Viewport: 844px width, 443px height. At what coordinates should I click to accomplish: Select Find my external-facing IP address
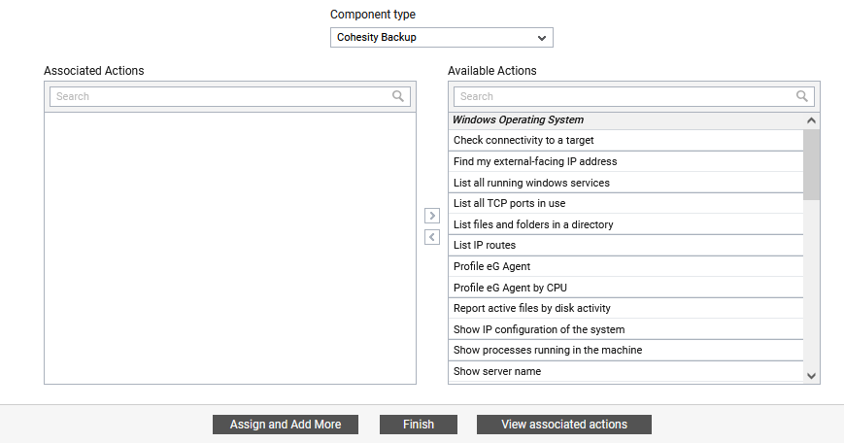coord(626,161)
